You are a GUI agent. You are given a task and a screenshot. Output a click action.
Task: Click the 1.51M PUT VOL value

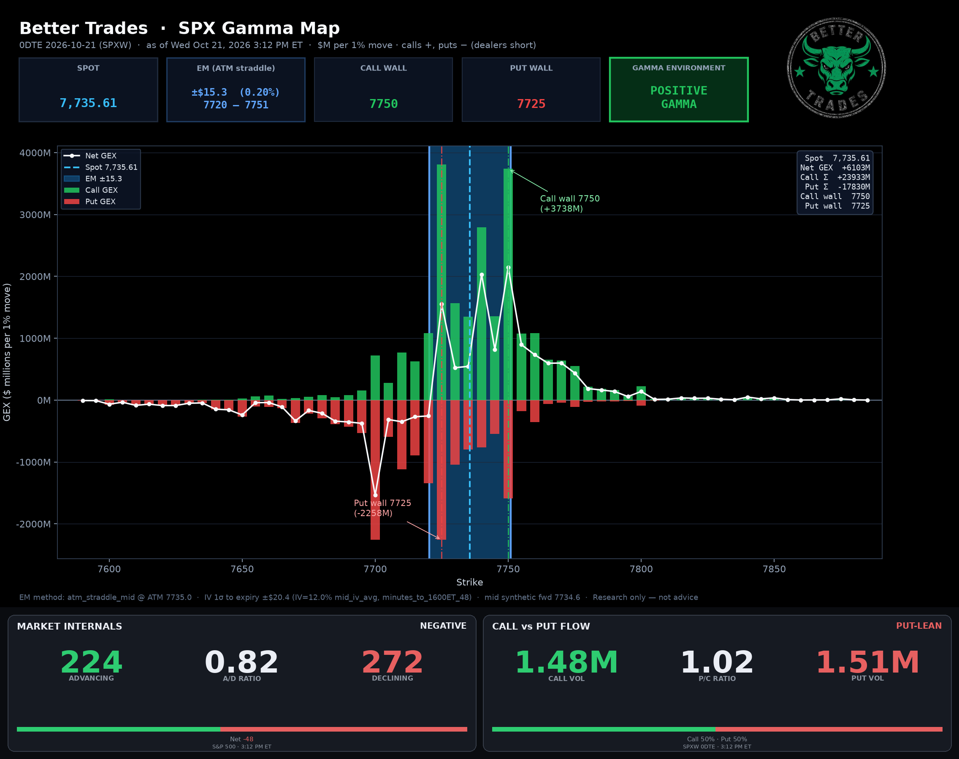point(867,662)
